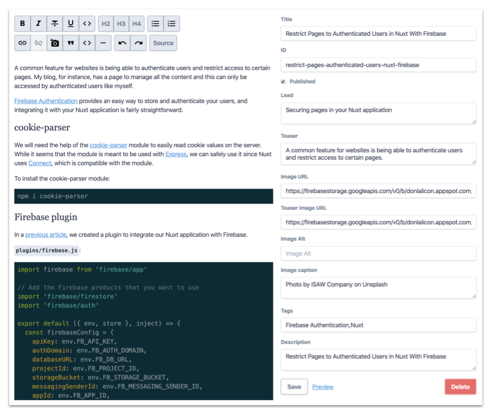Switch the editor to Source view
Screen dimensions: 494x415
pyautogui.click(x=163, y=43)
